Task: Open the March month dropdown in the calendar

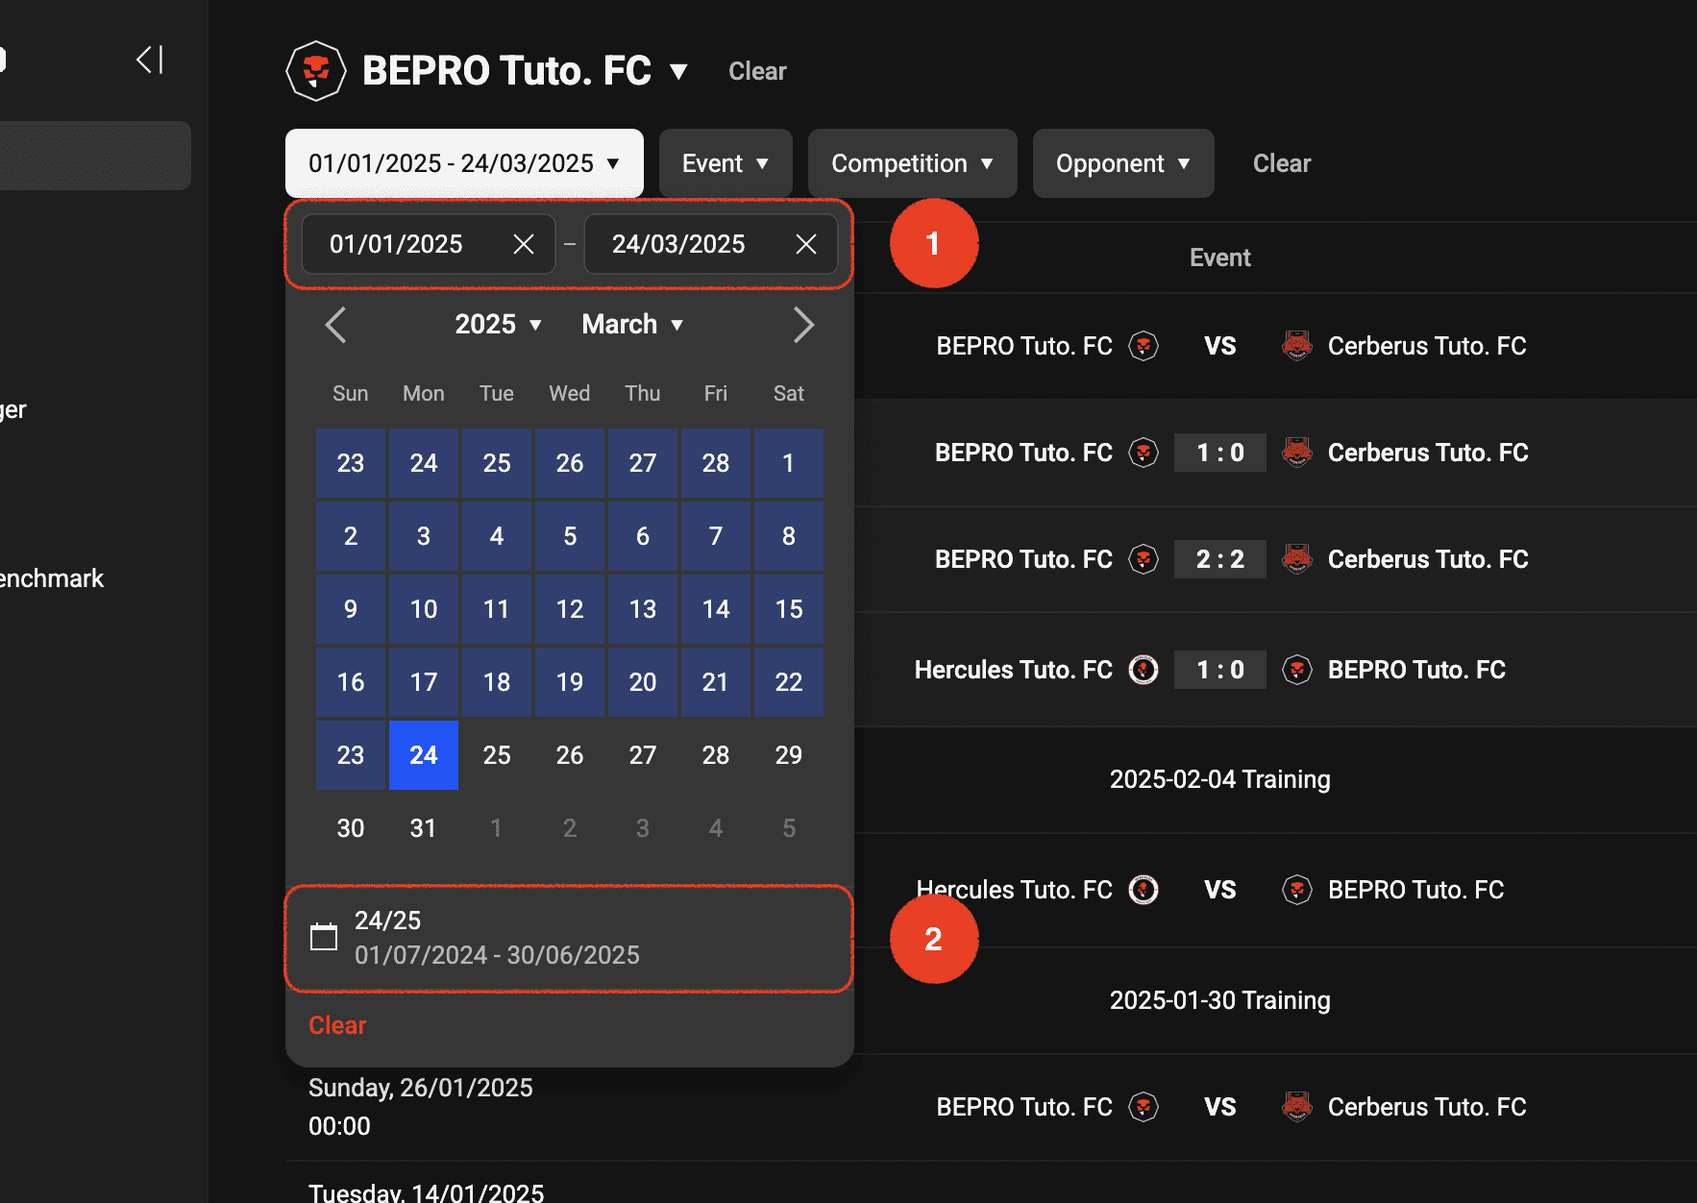Action: [x=632, y=325]
